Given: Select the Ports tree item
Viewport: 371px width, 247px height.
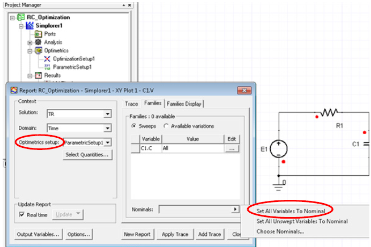Looking at the screenshot, I should click(50, 34).
